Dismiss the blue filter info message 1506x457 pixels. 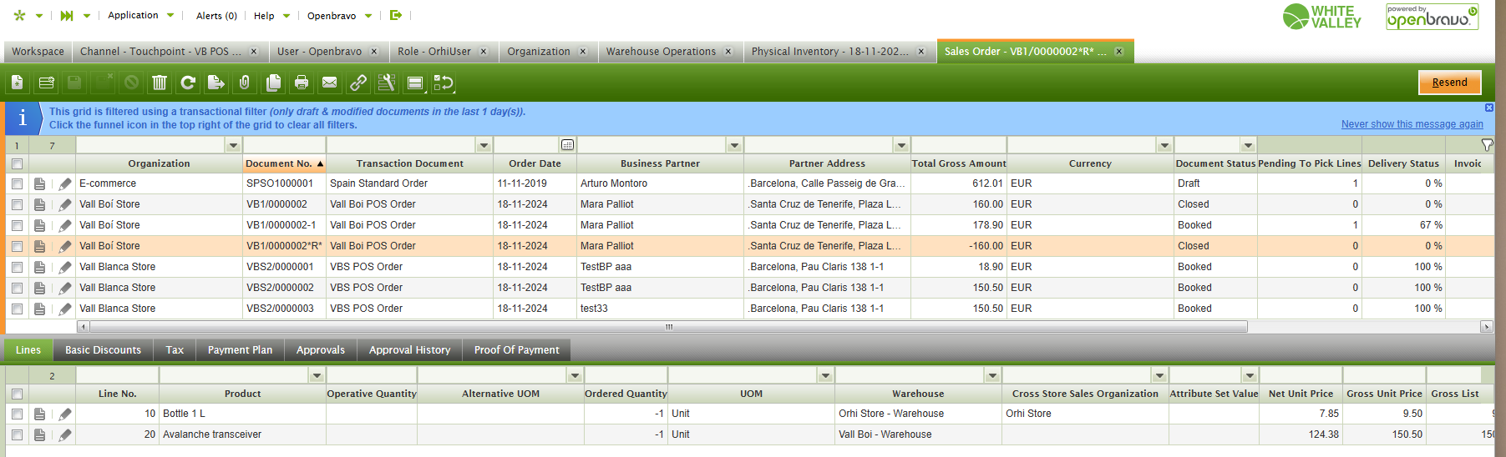coord(1488,108)
